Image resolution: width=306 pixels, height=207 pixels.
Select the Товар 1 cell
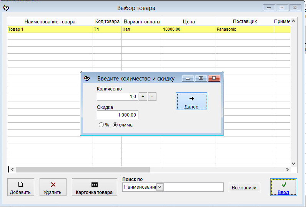(x=50, y=30)
